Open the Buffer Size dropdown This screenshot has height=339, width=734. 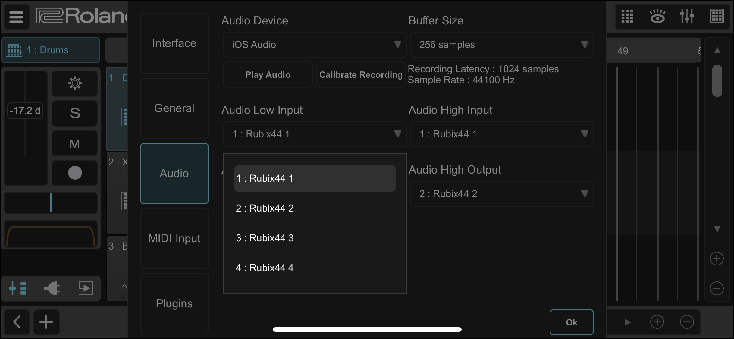[502, 45]
